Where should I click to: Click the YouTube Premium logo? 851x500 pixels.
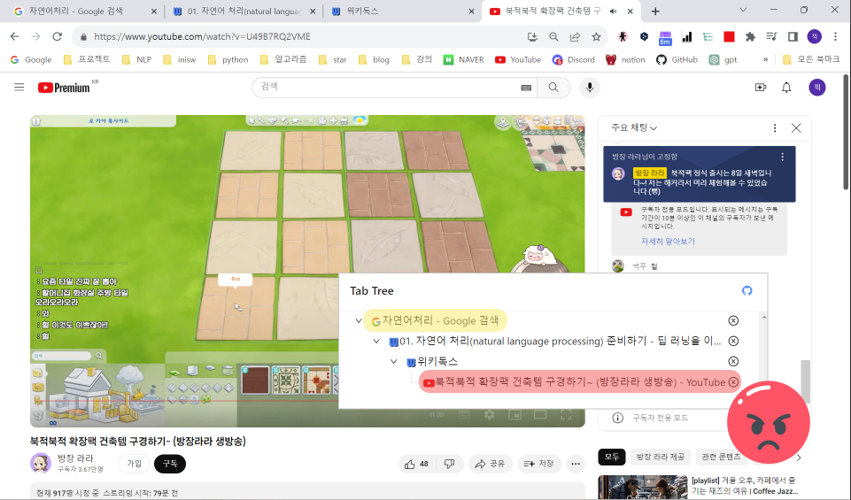pyautogui.click(x=64, y=88)
